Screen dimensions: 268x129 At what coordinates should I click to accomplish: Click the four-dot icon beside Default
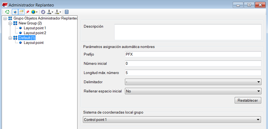[15, 38]
